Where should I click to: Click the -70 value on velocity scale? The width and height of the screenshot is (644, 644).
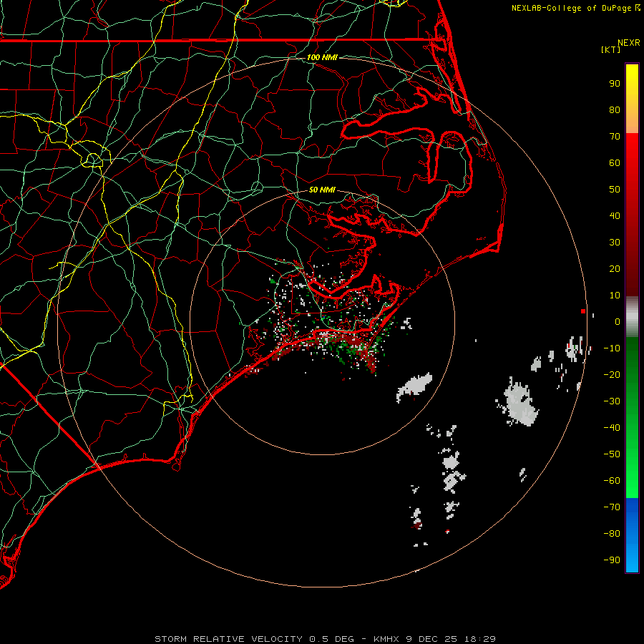point(612,507)
